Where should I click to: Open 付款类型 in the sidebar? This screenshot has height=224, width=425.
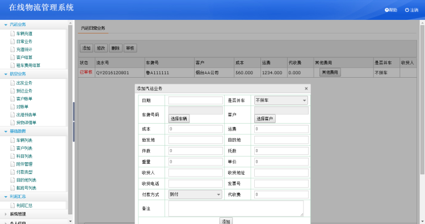click(24, 172)
